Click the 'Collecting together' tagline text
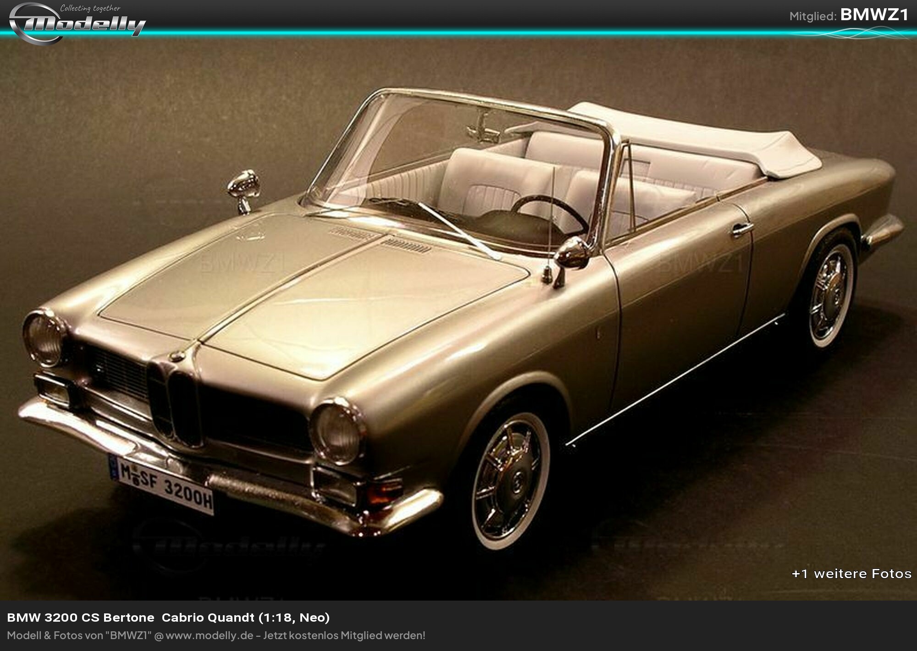917x651 pixels. pyautogui.click(x=90, y=8)
